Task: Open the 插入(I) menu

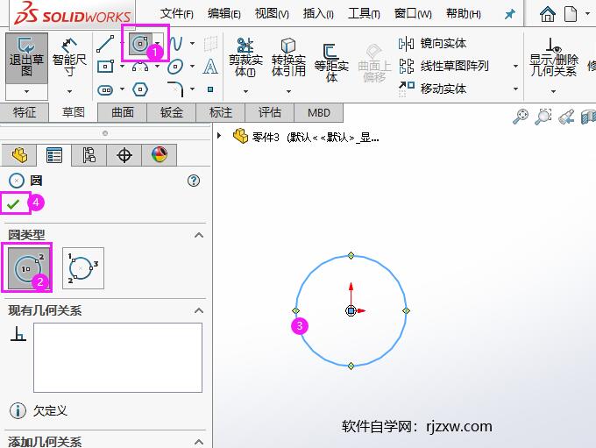Action: tap(318, 14)
